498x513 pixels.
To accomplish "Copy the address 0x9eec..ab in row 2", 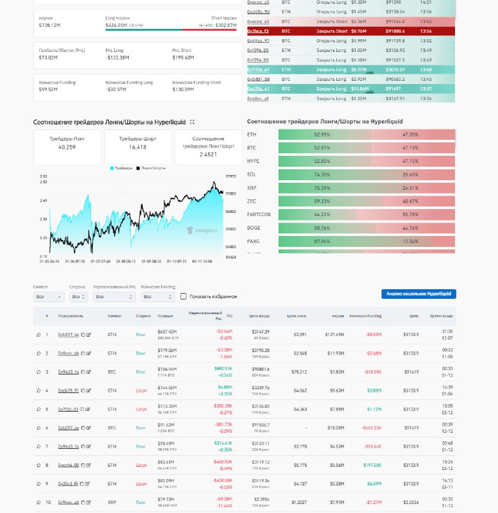I will (x=83, y=353).
